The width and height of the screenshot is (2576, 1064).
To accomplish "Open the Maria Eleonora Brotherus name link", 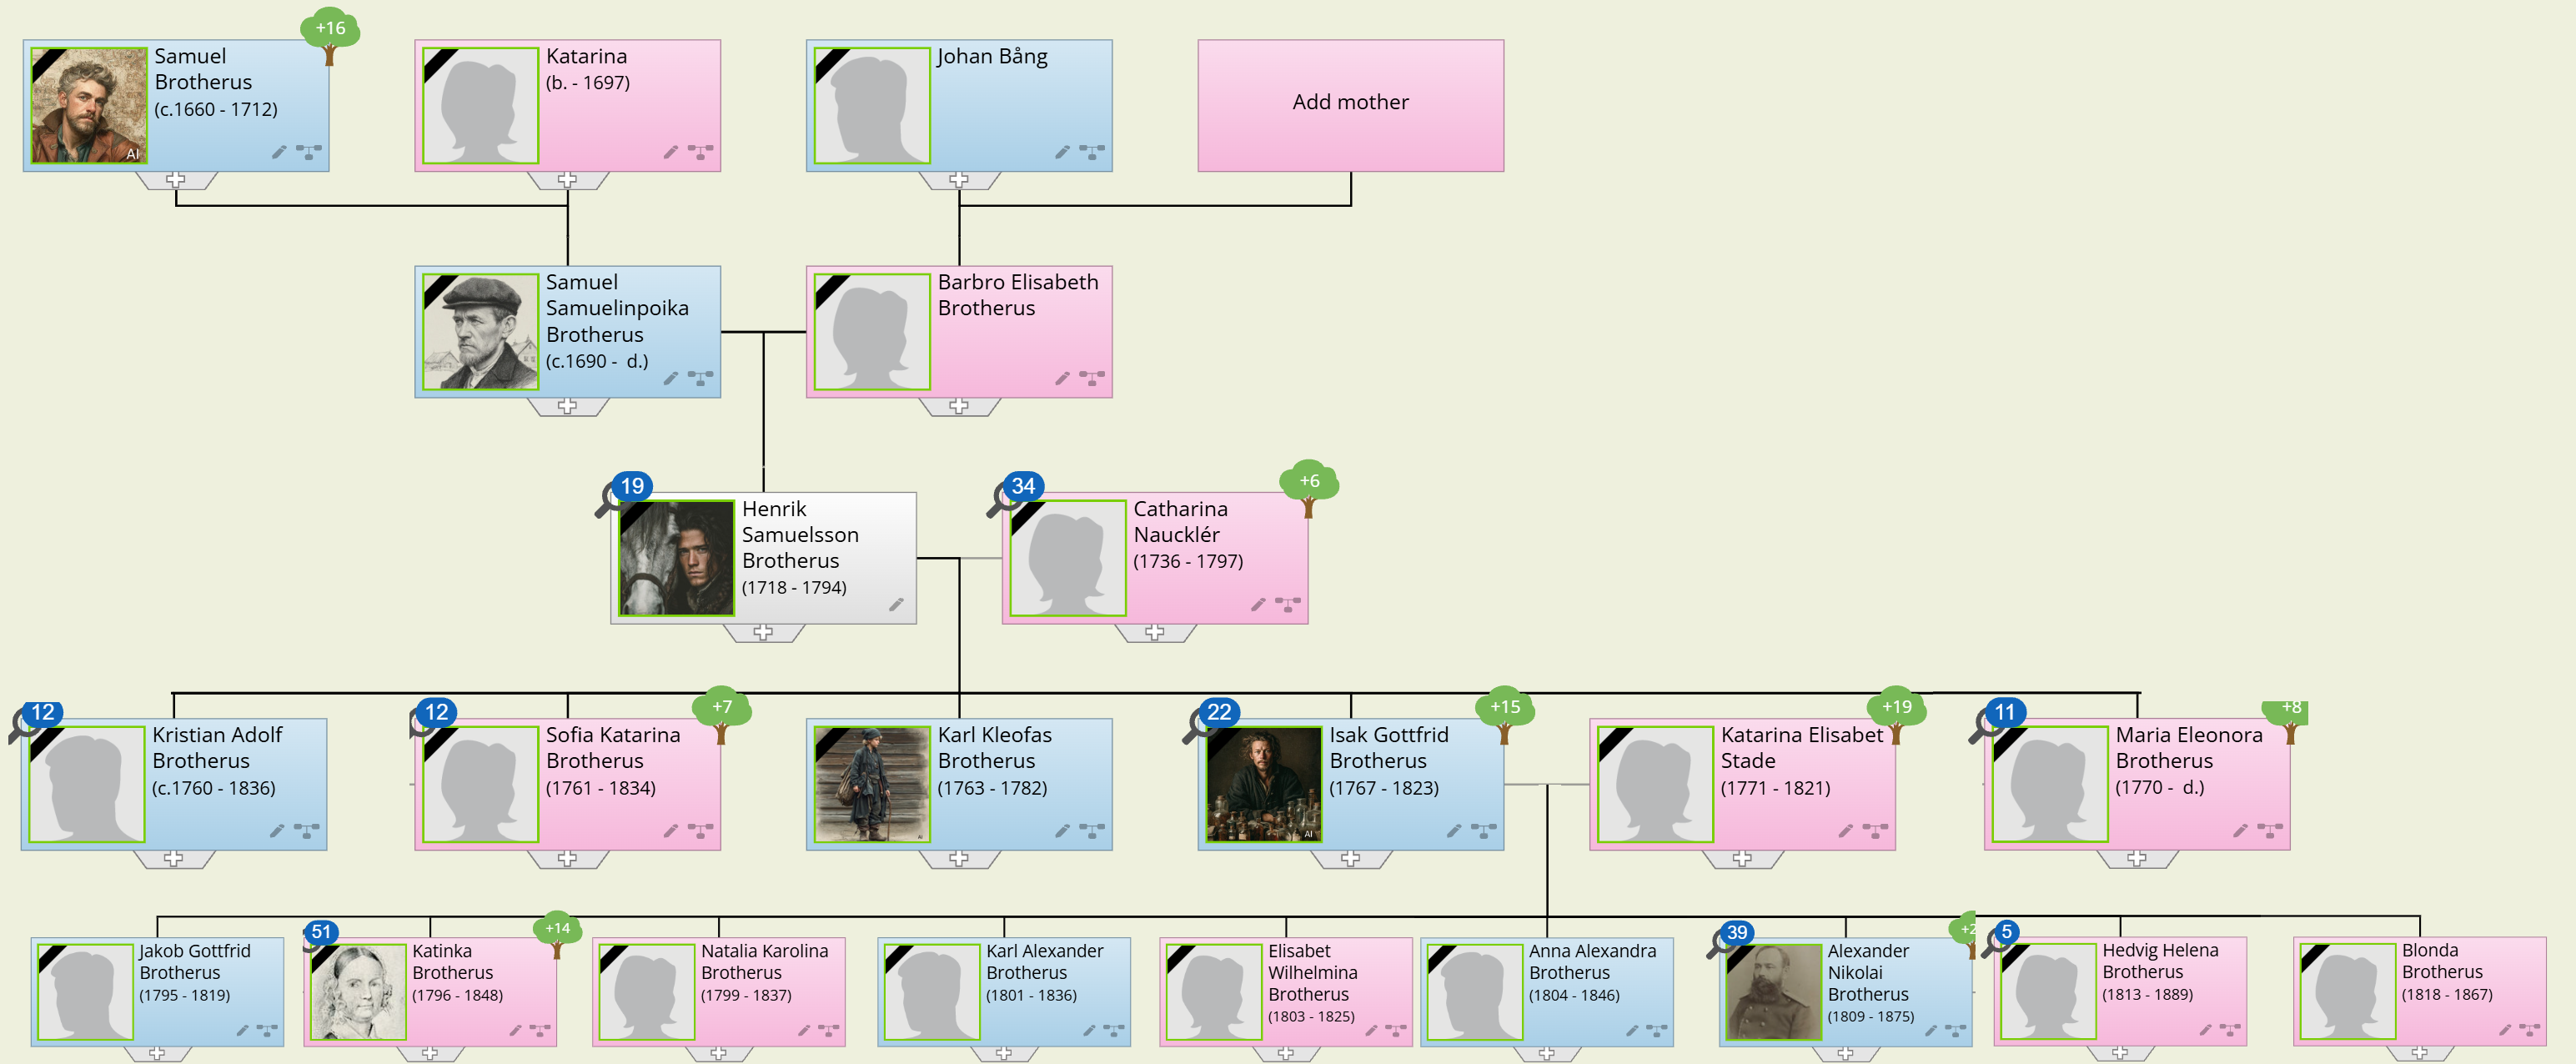I will [x=2188, y=747].
